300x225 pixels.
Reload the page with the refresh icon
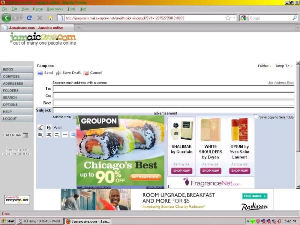coord(29,18)
